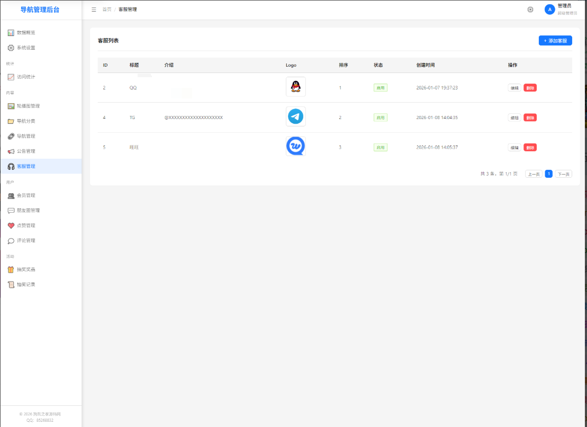Click the 系统设置 gear icon in sidebar
The width and height of the screenshot is (587, 427).
(11, 48)
